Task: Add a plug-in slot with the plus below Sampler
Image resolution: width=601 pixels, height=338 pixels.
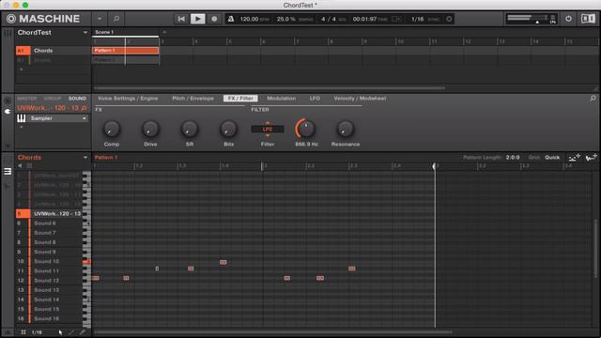Action: (21, 127)
